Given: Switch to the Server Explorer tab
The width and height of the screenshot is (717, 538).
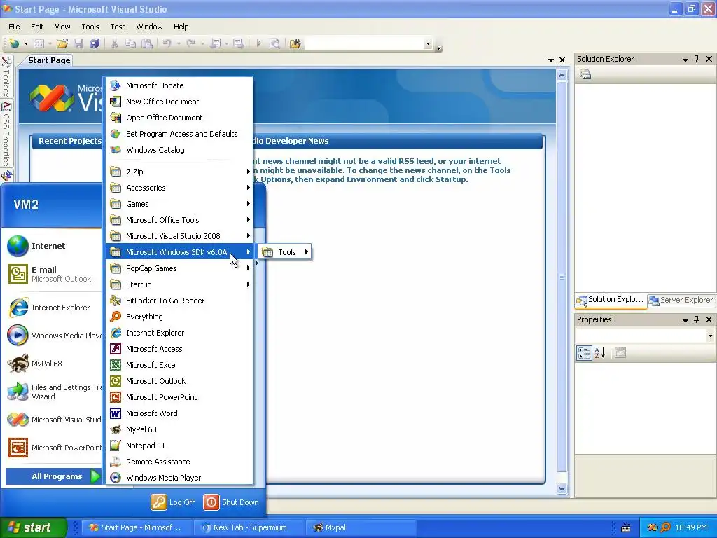Looking at the screenshot, I should 681,300.
